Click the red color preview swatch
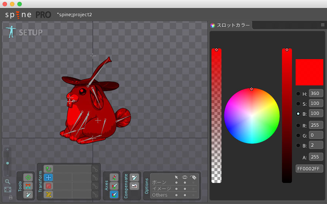Image resolution: width=327 pixels, height=204 pixels. 309,72
